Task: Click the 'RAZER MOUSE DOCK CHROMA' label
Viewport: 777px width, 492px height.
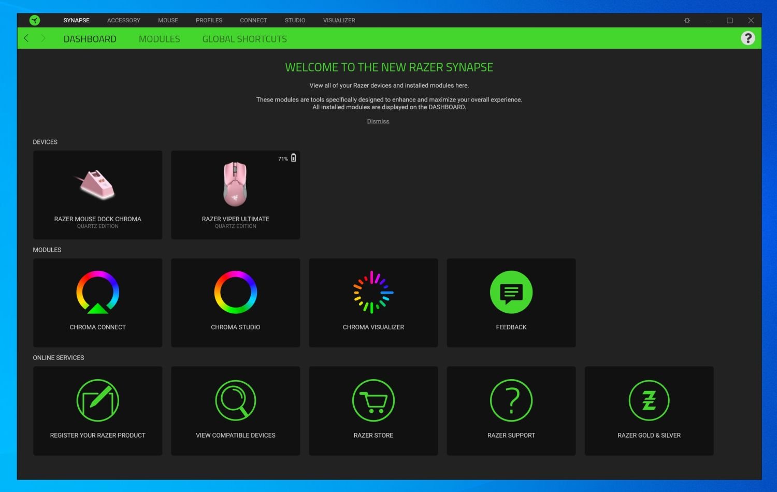Action: point(98,219)
